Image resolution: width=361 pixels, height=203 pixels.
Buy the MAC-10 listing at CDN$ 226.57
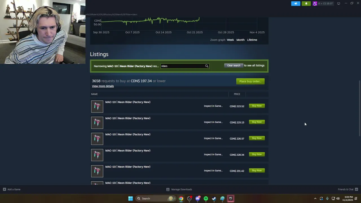(257, 138)
